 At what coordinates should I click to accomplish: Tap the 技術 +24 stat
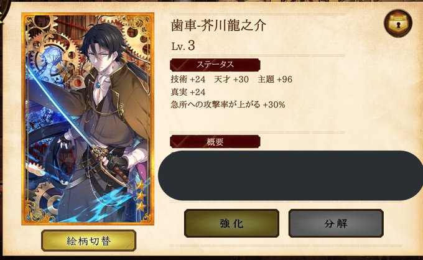pyautogui.click(x=188, y=79)
